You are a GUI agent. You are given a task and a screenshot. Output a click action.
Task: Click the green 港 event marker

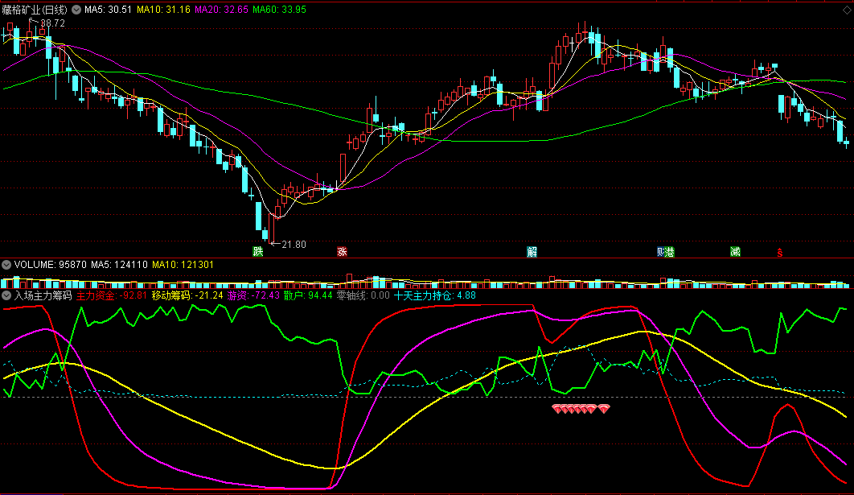(670, 251)
